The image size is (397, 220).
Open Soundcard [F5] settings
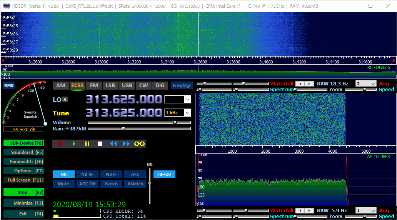[24, 152]
